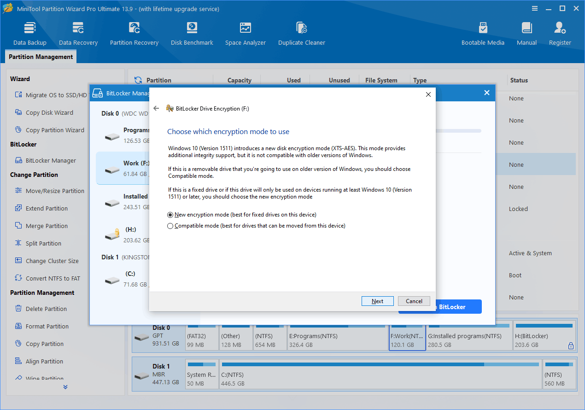Viewport: 585px width, 410px height.
Task: Cancel the BitLocker encryption wizard
Action: pos(414,301)
